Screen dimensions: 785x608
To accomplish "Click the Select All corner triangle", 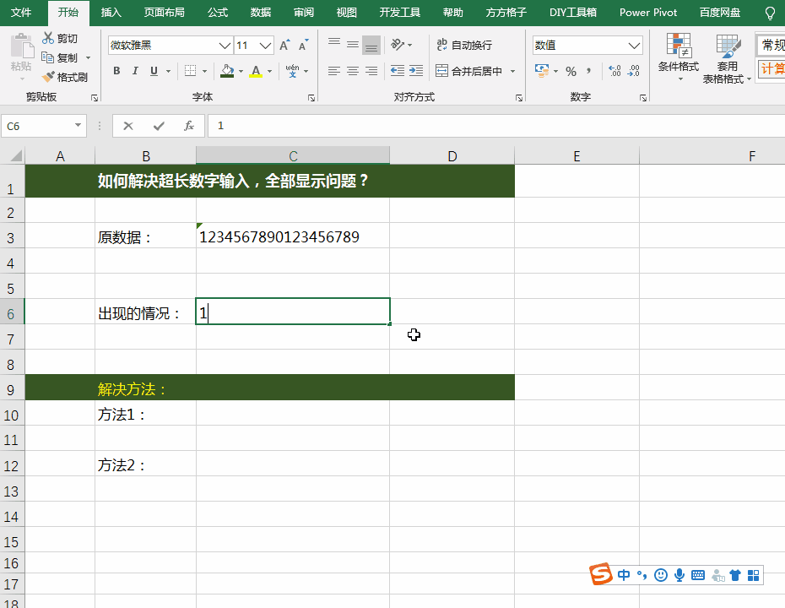I will coord(16,155).
